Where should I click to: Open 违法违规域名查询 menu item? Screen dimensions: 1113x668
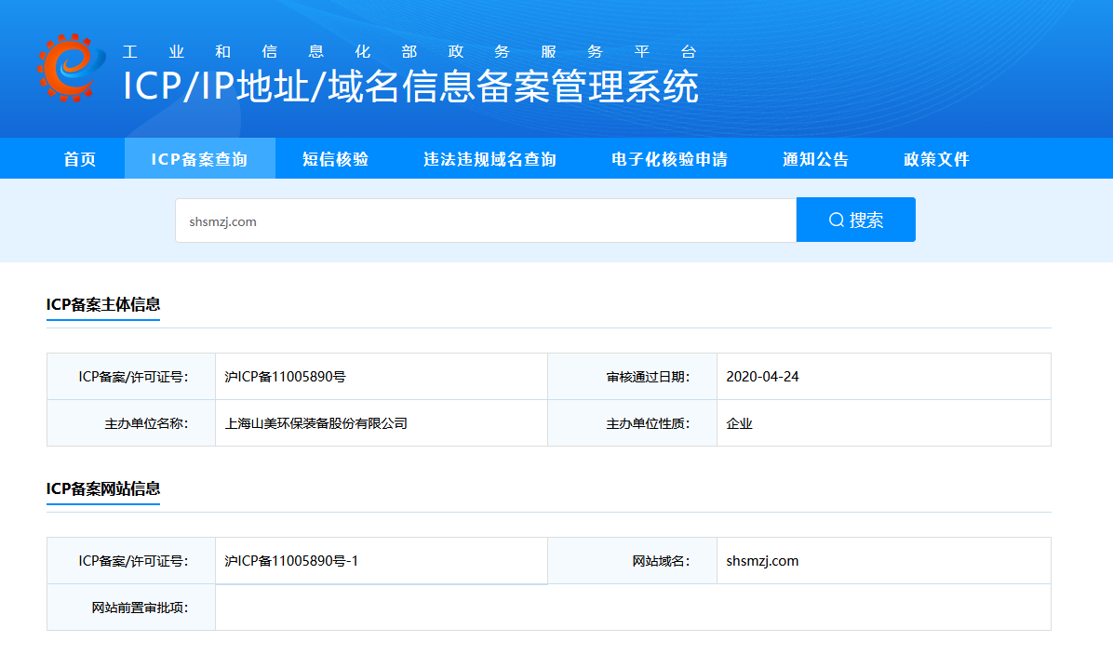pyautogui.click(x=489, y=159)
